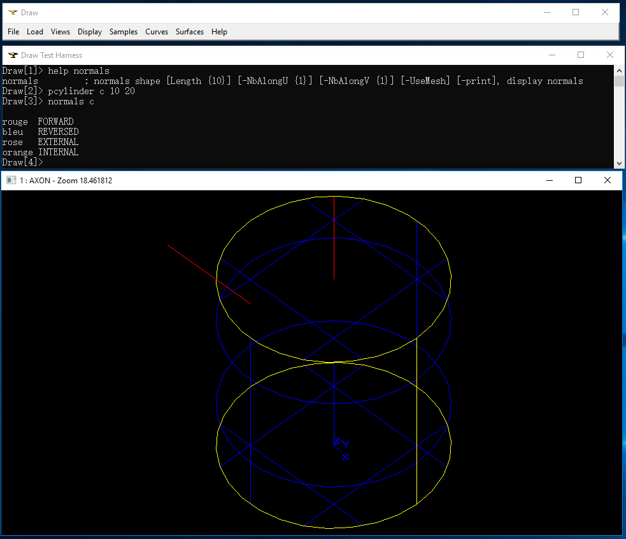Minimize the AXON viewer window
Screen dimensions: 626x539
[x=550, y=180]
